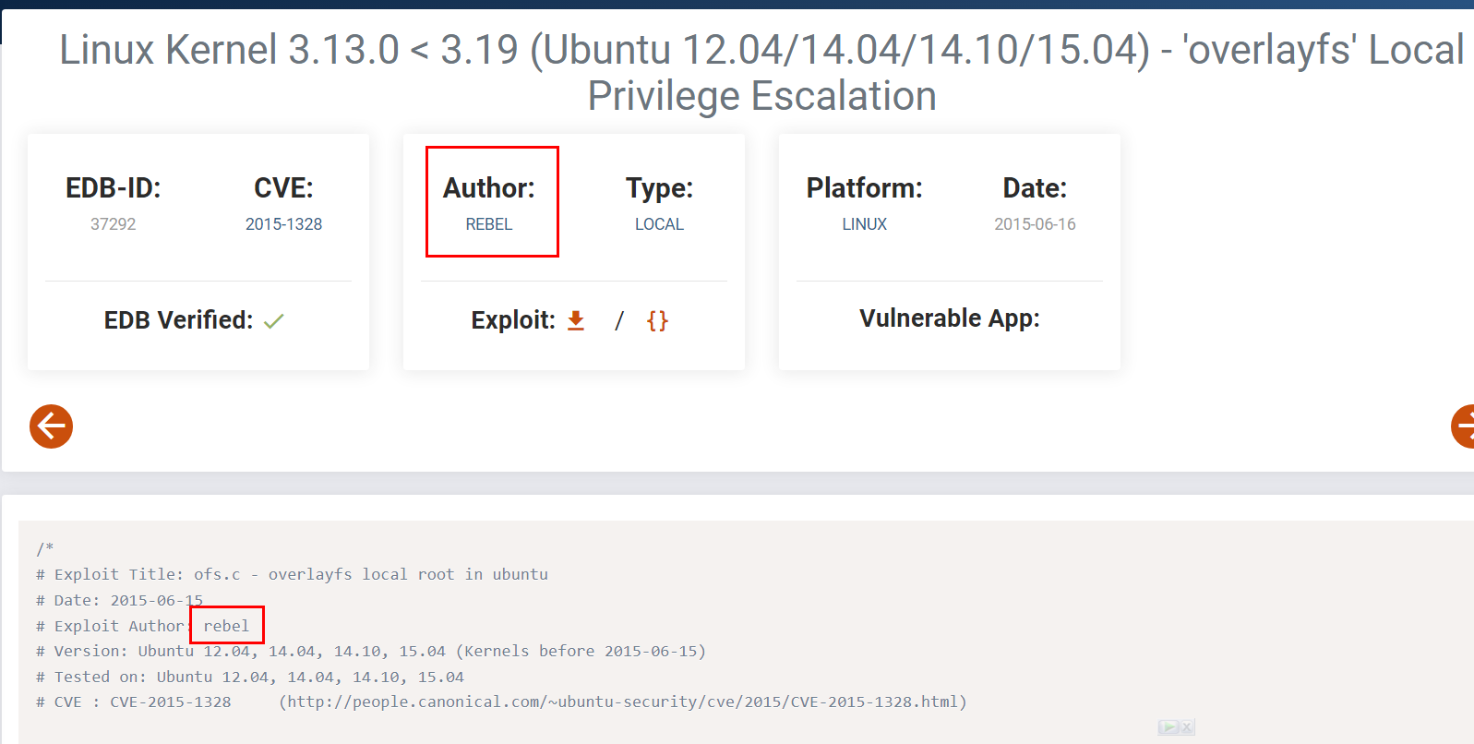This screenshot has height=744, width=1474.
Task: Click the Version comment line in code
Action: coord(371,651)
